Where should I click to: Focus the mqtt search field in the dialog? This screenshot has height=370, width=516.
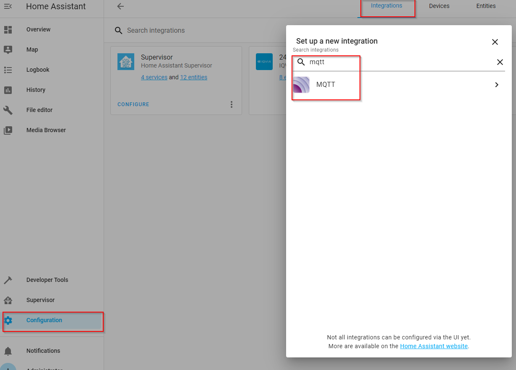click(x=399, y=62)
